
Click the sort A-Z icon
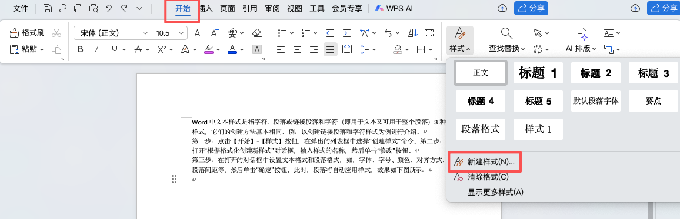pyautogui.click(x=414, y=33)
